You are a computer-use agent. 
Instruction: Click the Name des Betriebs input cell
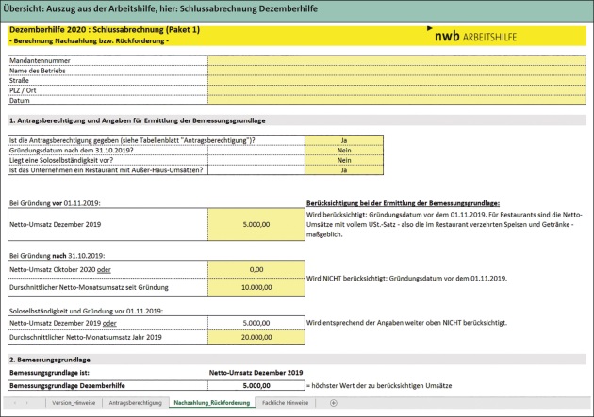(x=398, y=71)
